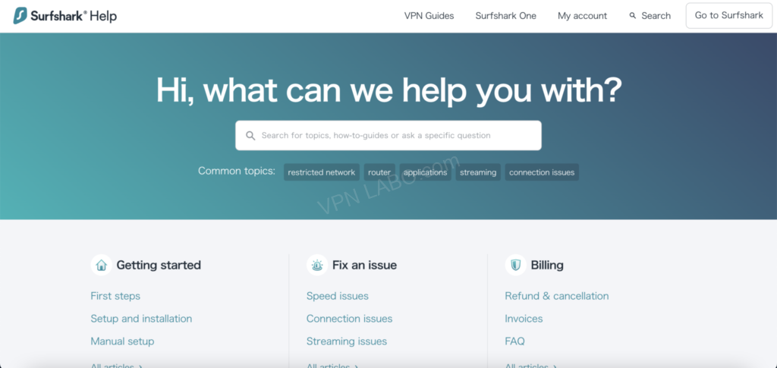Choose the router common topic tag
This screenshot has height=368, width=777.
pyautogui.click(x=379, y=172)
